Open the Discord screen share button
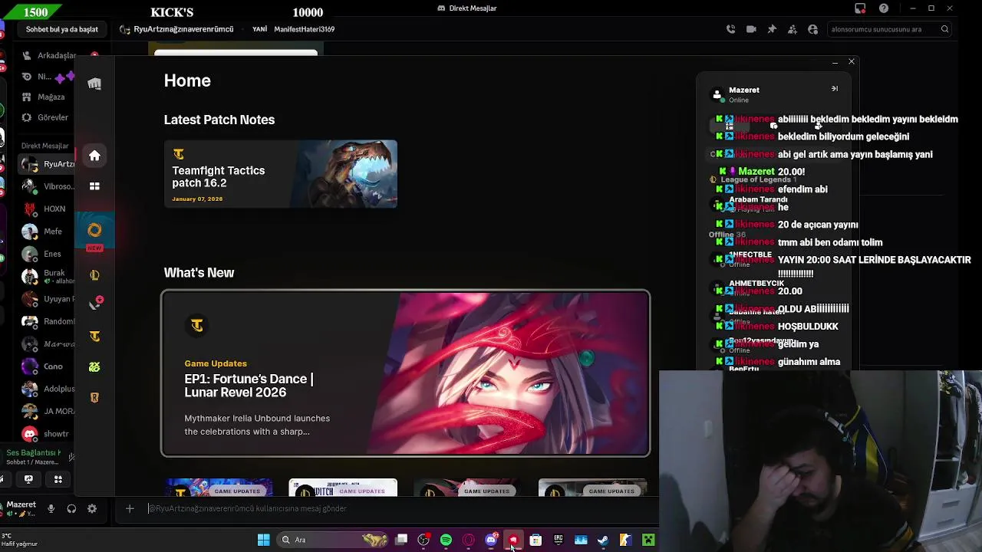This screenshot has height=552, width=982. [x=28, y=479]
